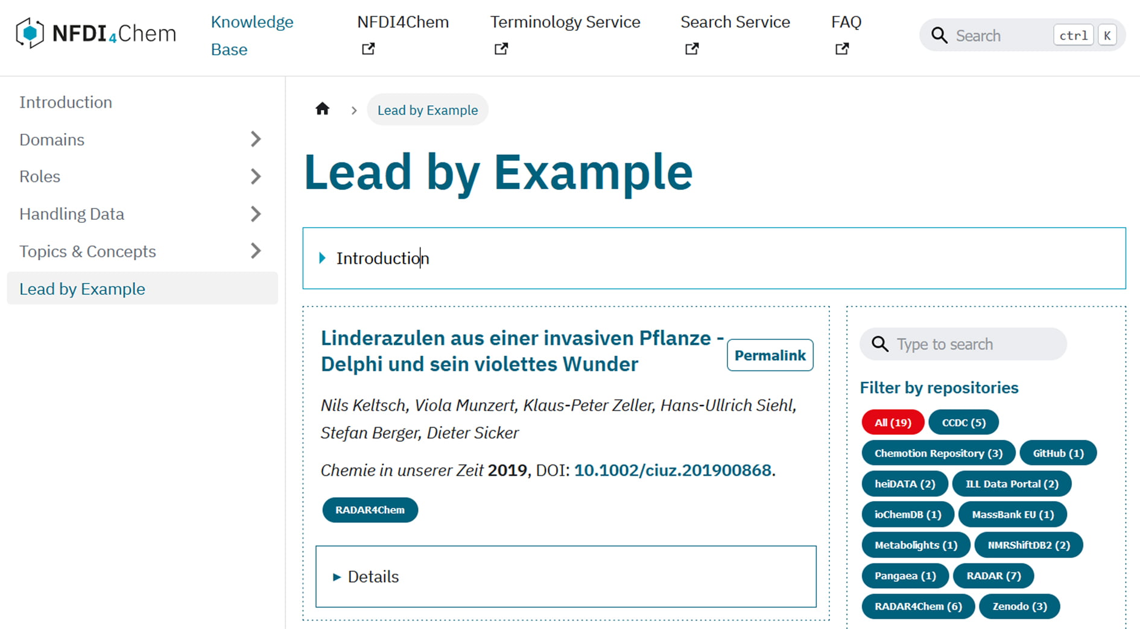Filter by ILL Data Portal (2)
This screenshot has width=1140, height=629.
click(x=1012, y=484)
